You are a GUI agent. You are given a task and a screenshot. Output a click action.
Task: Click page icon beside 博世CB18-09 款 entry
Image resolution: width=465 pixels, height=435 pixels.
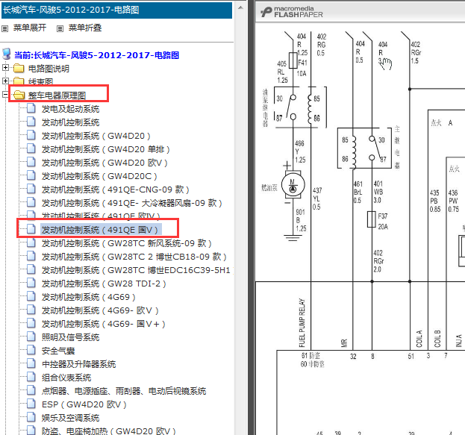pos(31,256)
